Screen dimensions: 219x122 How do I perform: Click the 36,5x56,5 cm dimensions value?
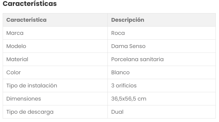click(129, 99)
